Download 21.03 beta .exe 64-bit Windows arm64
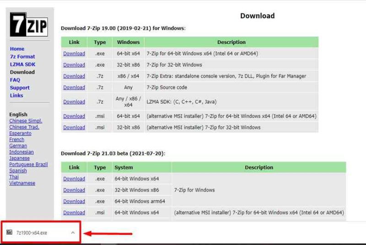Image resolution: width=366 pixels, height=245 pixels. (74, 201)
